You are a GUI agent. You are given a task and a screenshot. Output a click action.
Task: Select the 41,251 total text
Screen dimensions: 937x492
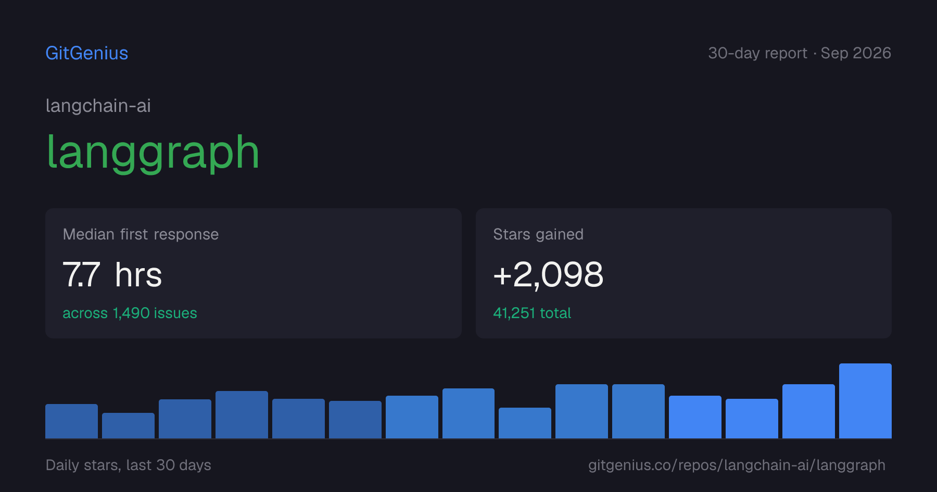coord(532,313)
